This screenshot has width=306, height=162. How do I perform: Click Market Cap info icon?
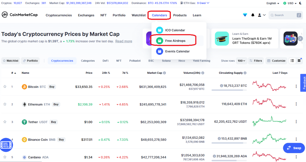click(x=164, y=73)
